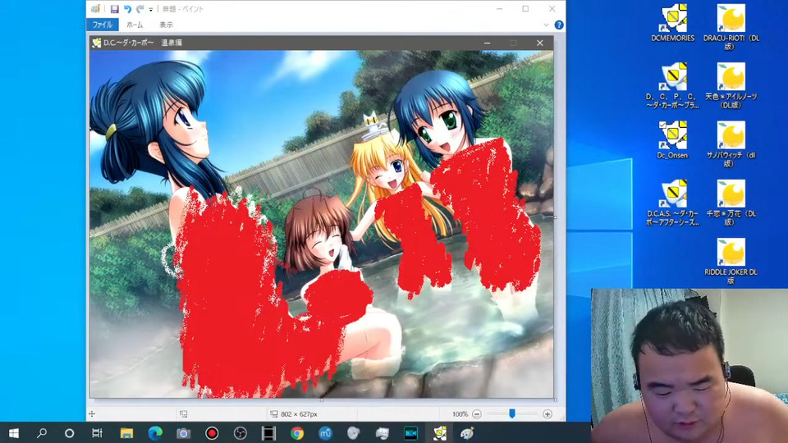Image resolution: width=788 pixels, height=443 pixels.
Task: Maximize the Paint window
Action: tap(525, 8)
